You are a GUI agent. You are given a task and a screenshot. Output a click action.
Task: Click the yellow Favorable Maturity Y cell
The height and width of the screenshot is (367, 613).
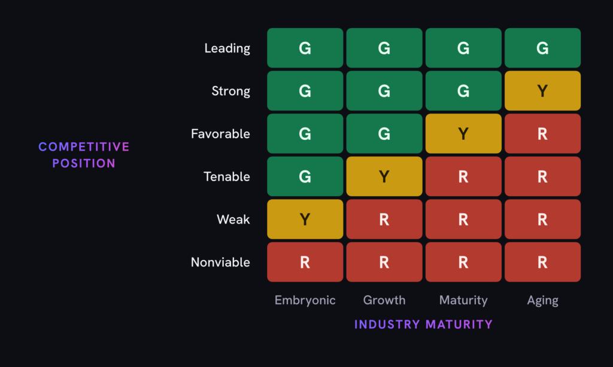463,133
